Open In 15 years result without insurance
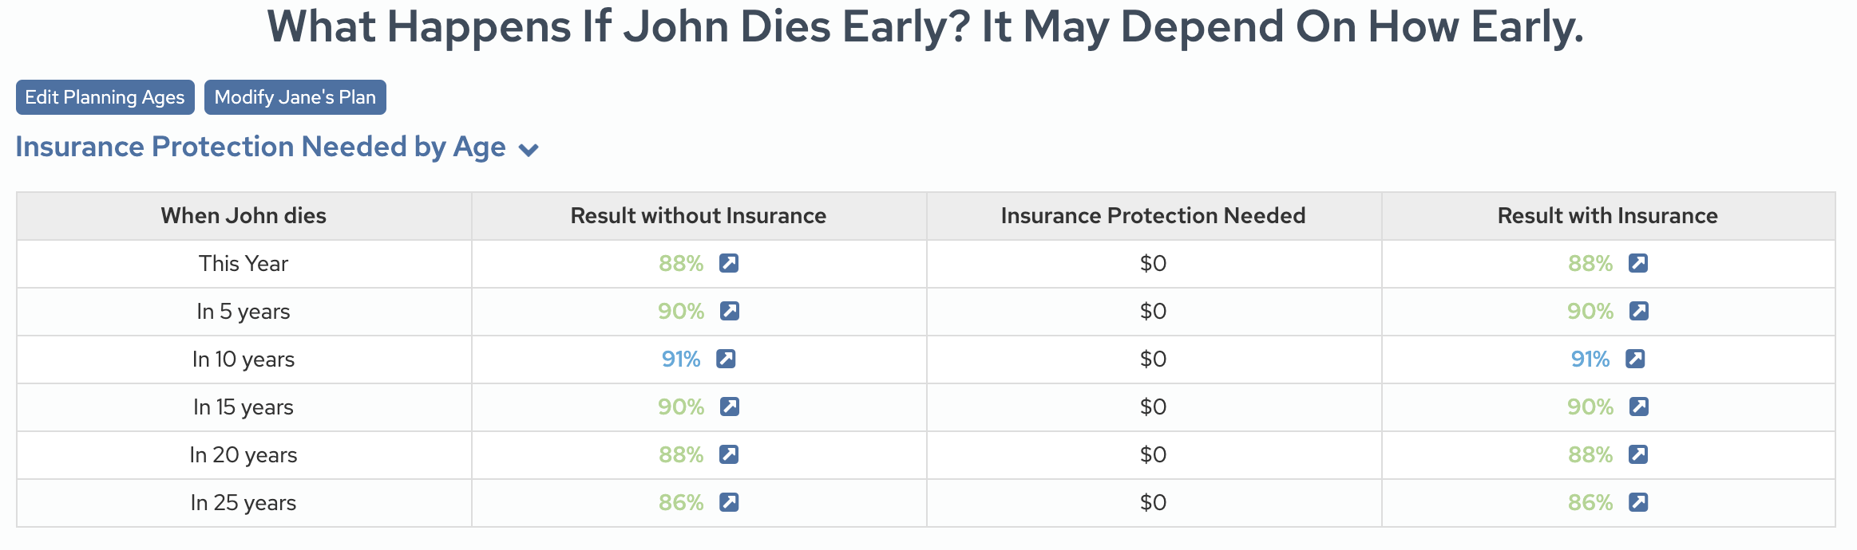Viewport: 1857px width, 550px height. [729, 407]
